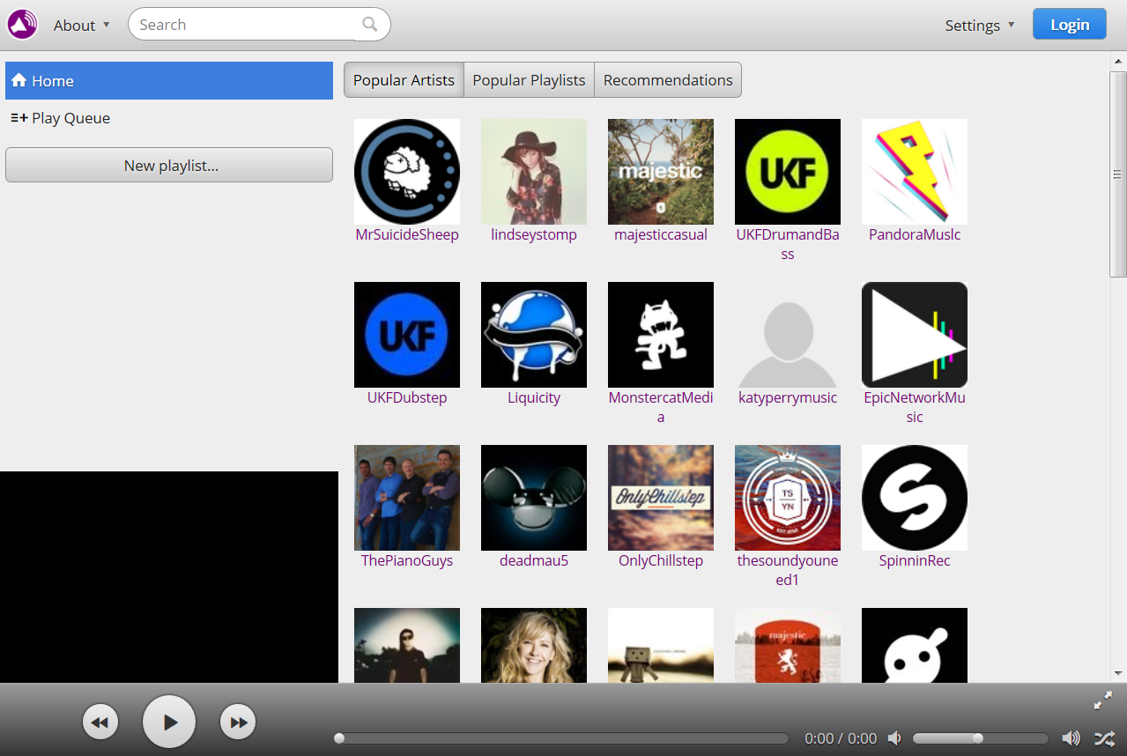Click the ThePianoGuys name link

407,560
